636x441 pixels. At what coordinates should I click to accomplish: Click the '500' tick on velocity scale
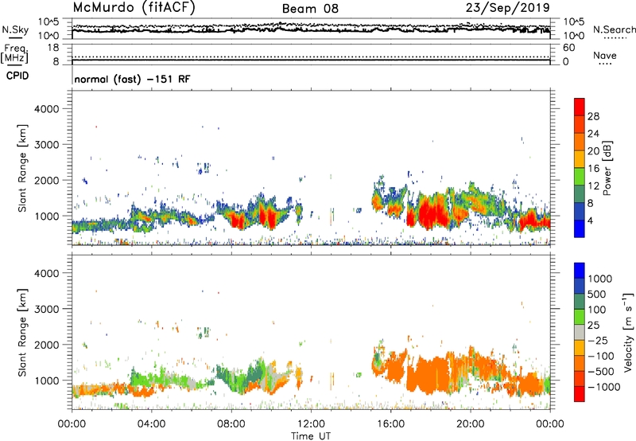tap(597, 295)
